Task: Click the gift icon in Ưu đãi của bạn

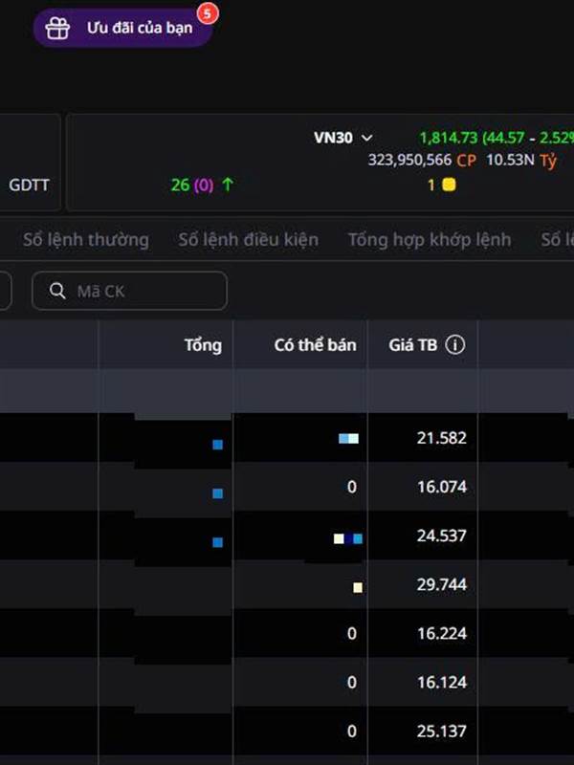Action: 59,29
